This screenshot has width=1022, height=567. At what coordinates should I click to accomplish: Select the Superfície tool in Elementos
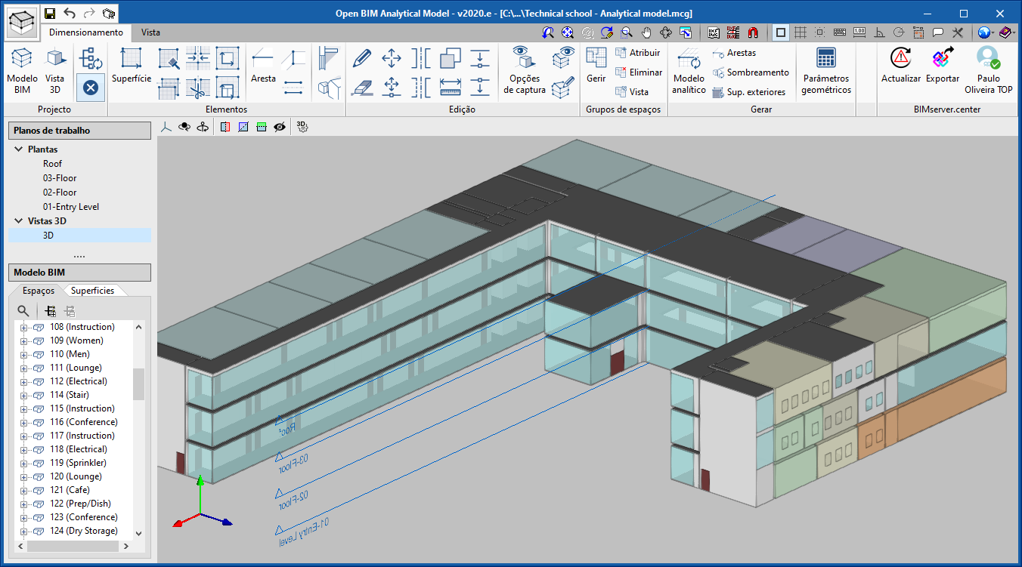click(x=130, y=66)
